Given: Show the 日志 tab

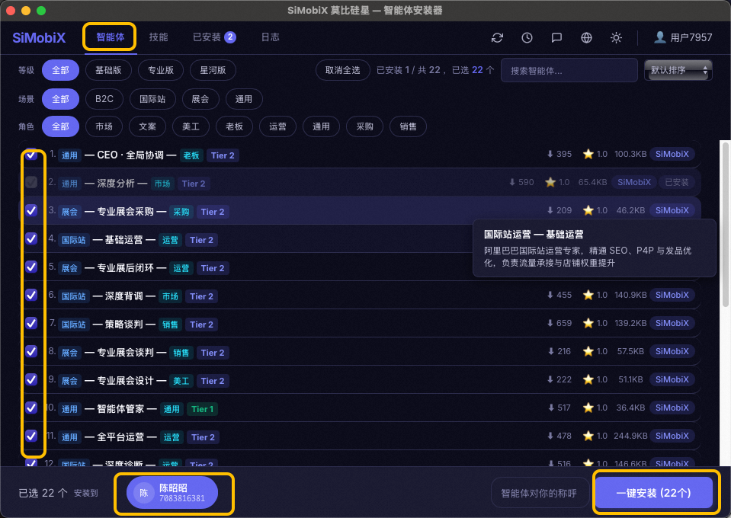Looking at the screenshot, I should click(271, 37).
